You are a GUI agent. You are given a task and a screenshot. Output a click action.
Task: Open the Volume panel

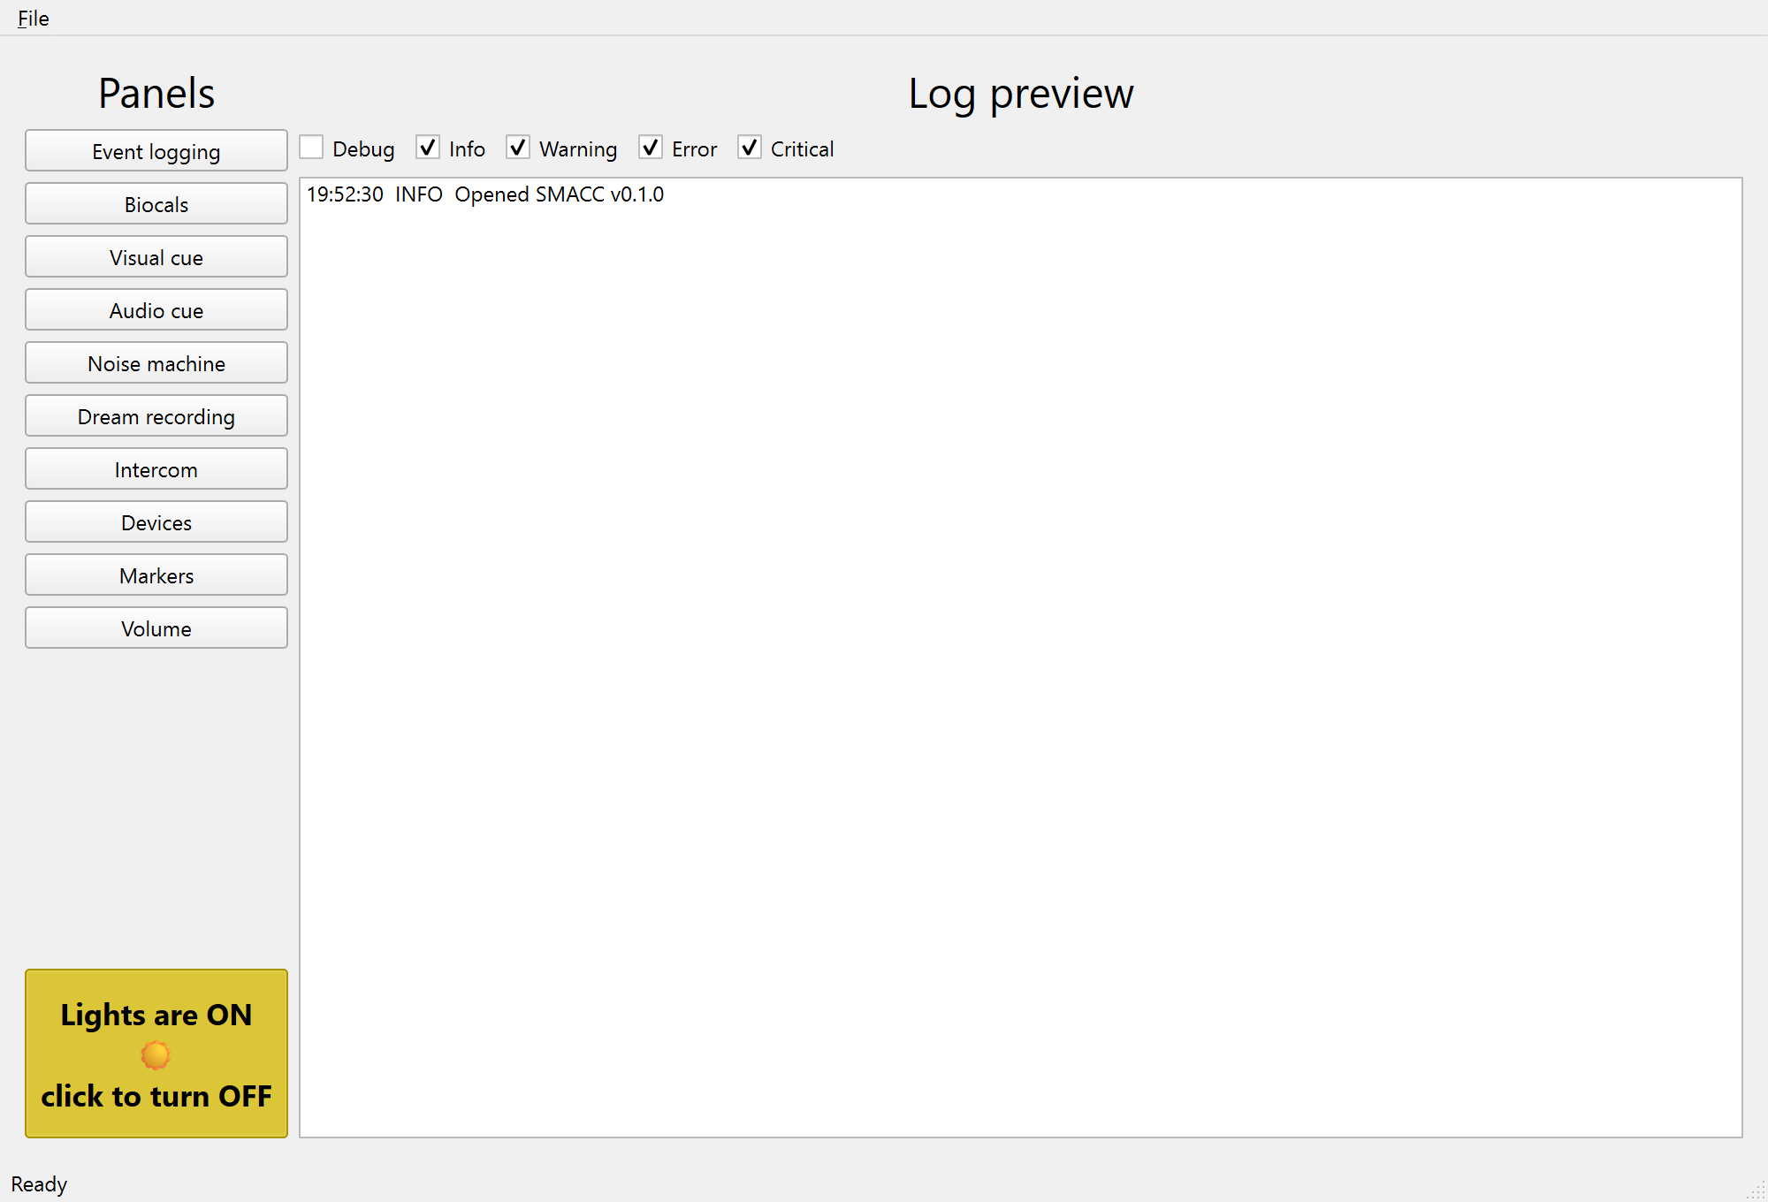click(156, 628)
